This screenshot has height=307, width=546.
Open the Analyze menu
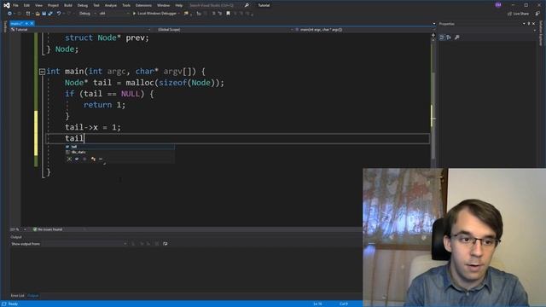(111, 5)
